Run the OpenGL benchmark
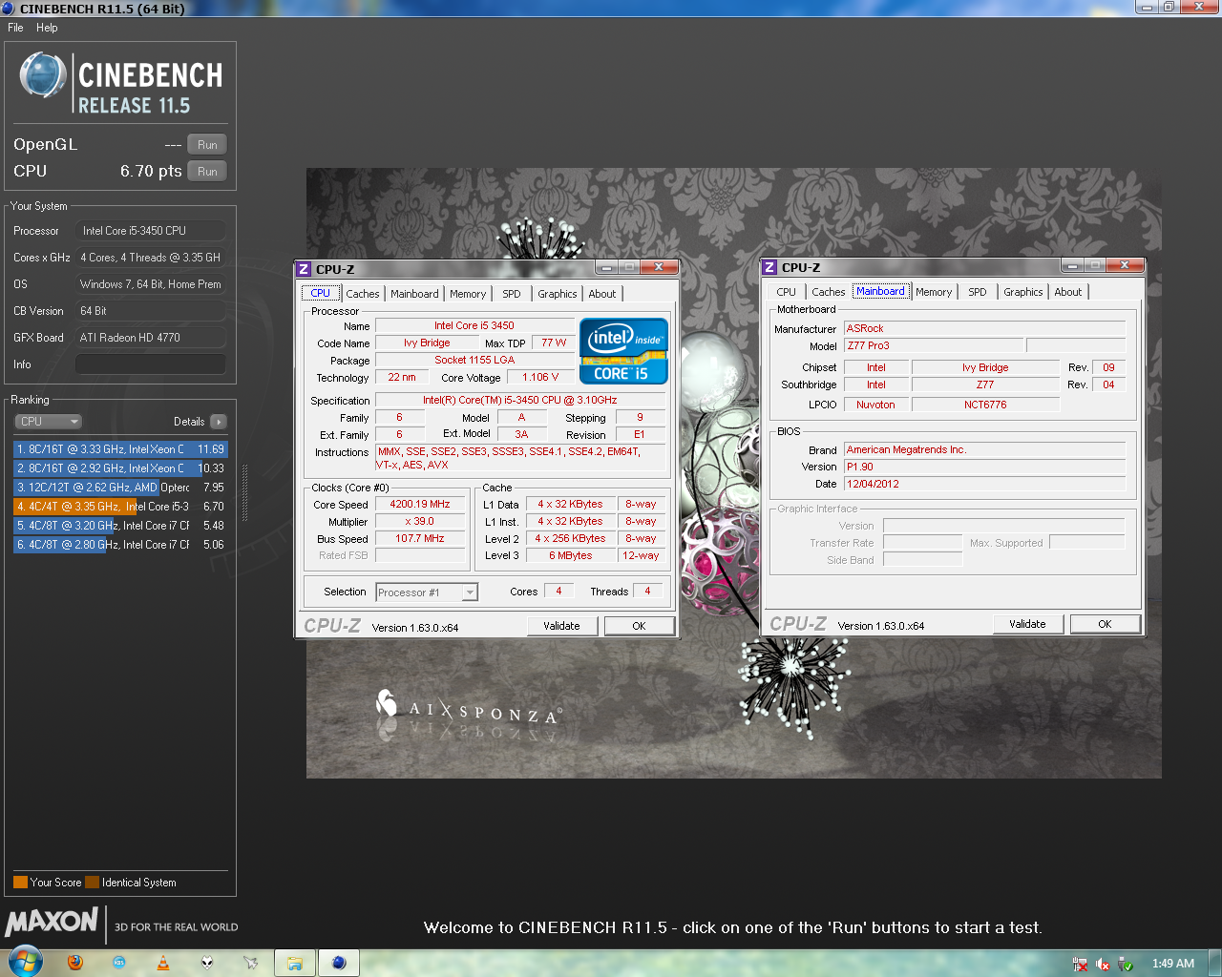 [x=207, y=145]
